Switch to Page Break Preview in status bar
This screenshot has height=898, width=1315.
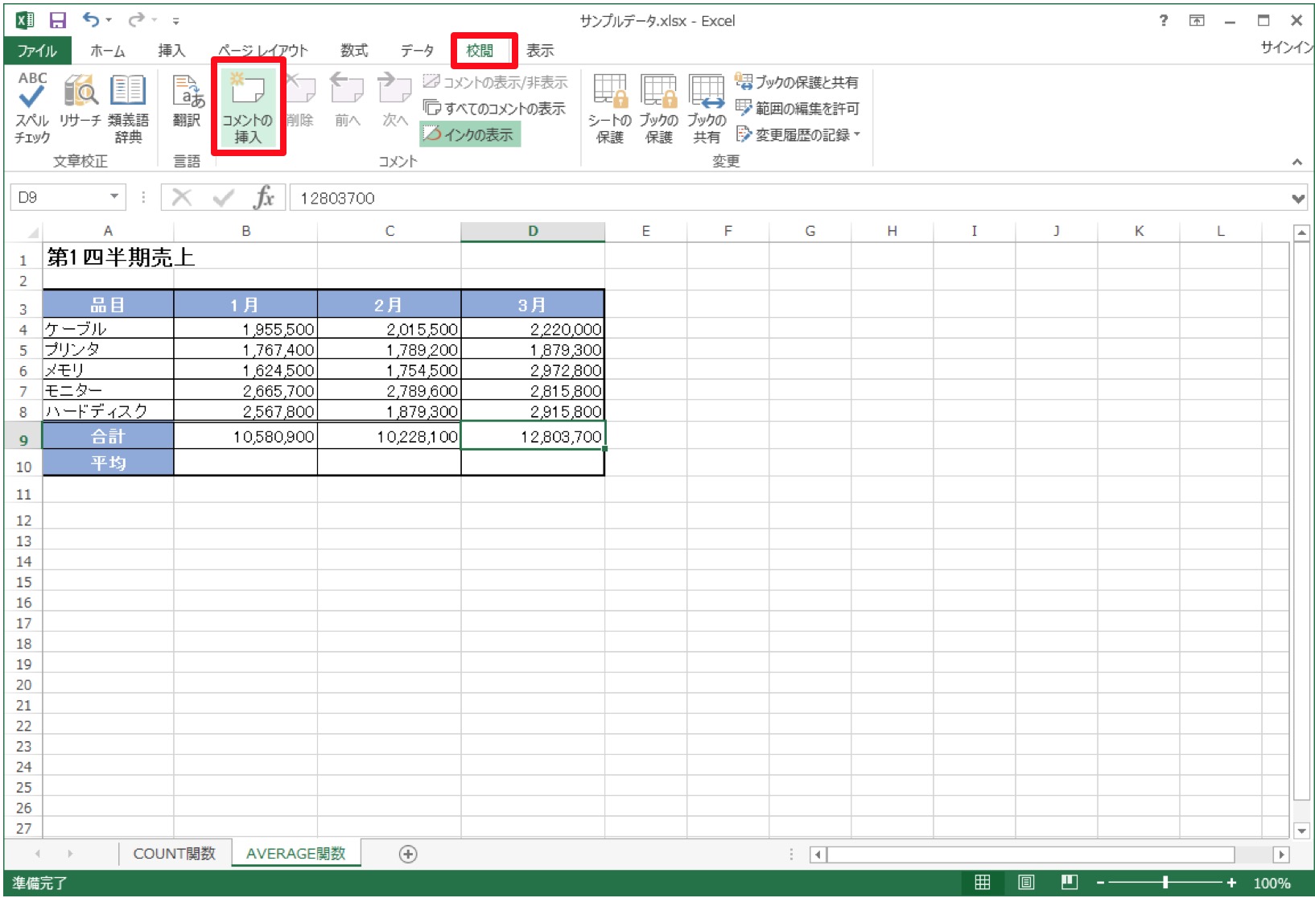(x=1070, y=883)
